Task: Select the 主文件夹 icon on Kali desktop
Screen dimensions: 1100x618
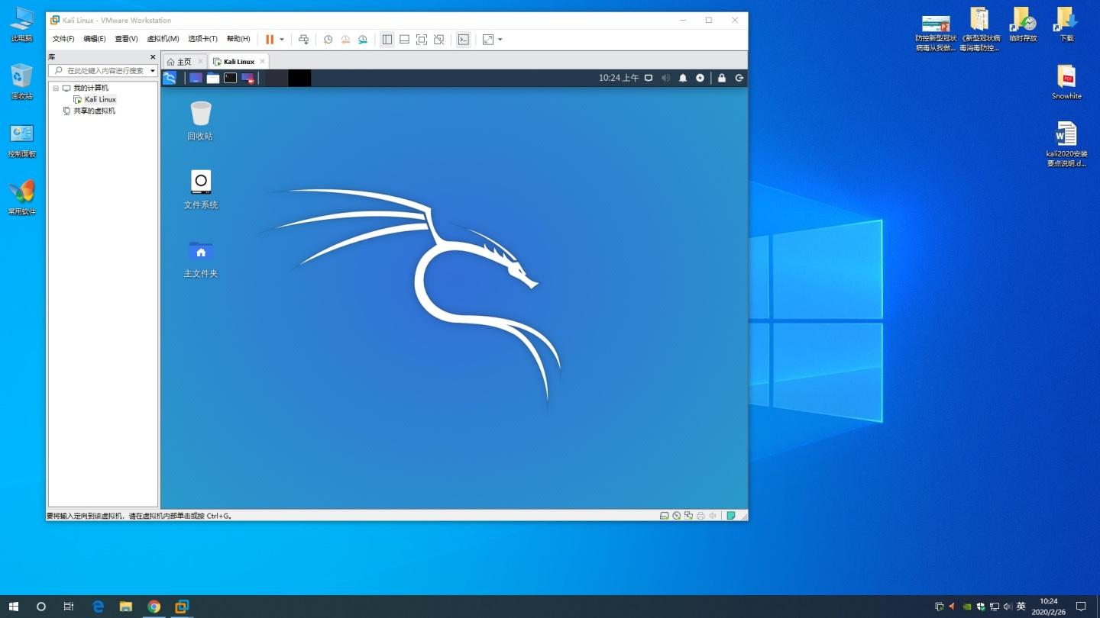Action: [x=201, y=258]
